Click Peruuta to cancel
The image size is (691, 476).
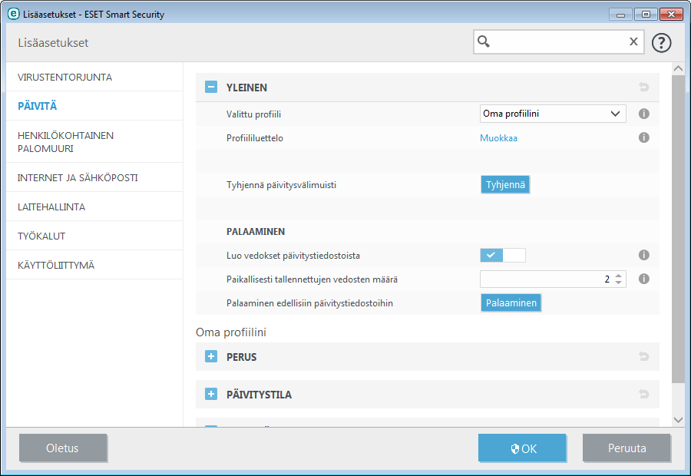point(627,448)
